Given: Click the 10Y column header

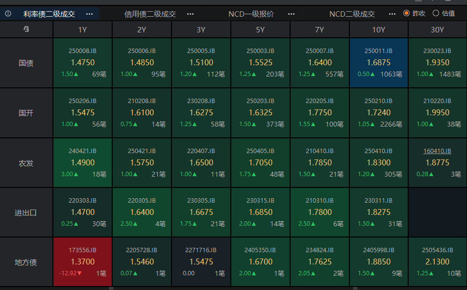Looking at the screenshot, I should [378, 29].
